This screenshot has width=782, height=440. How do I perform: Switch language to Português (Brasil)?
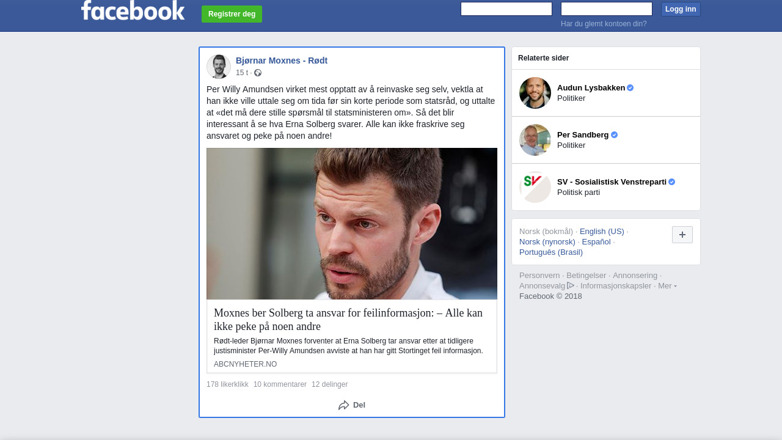551,252
